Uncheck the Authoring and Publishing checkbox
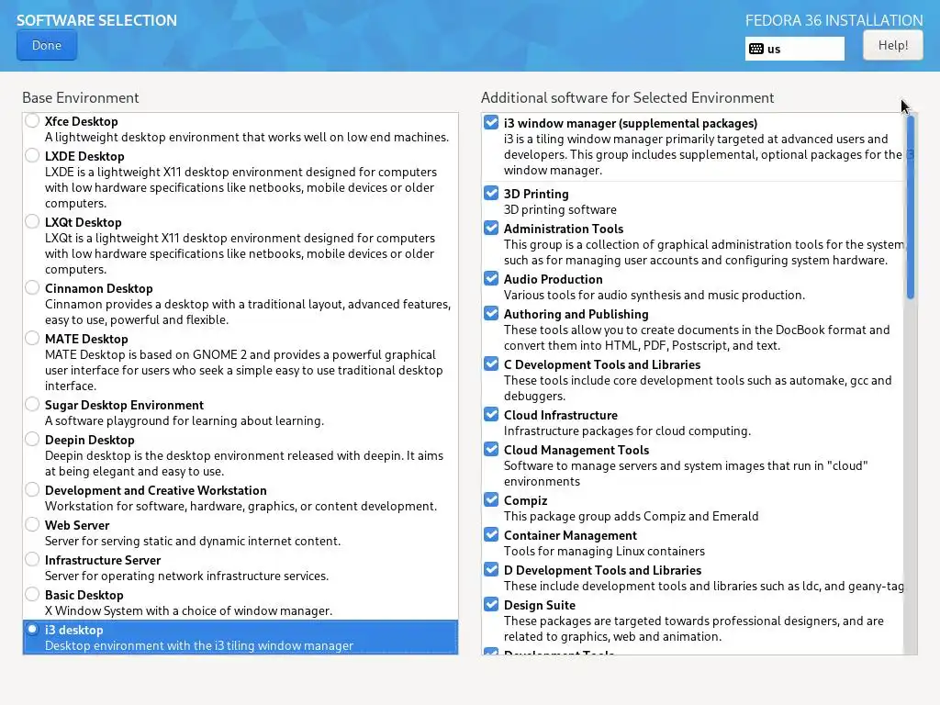 coord(491,314)
